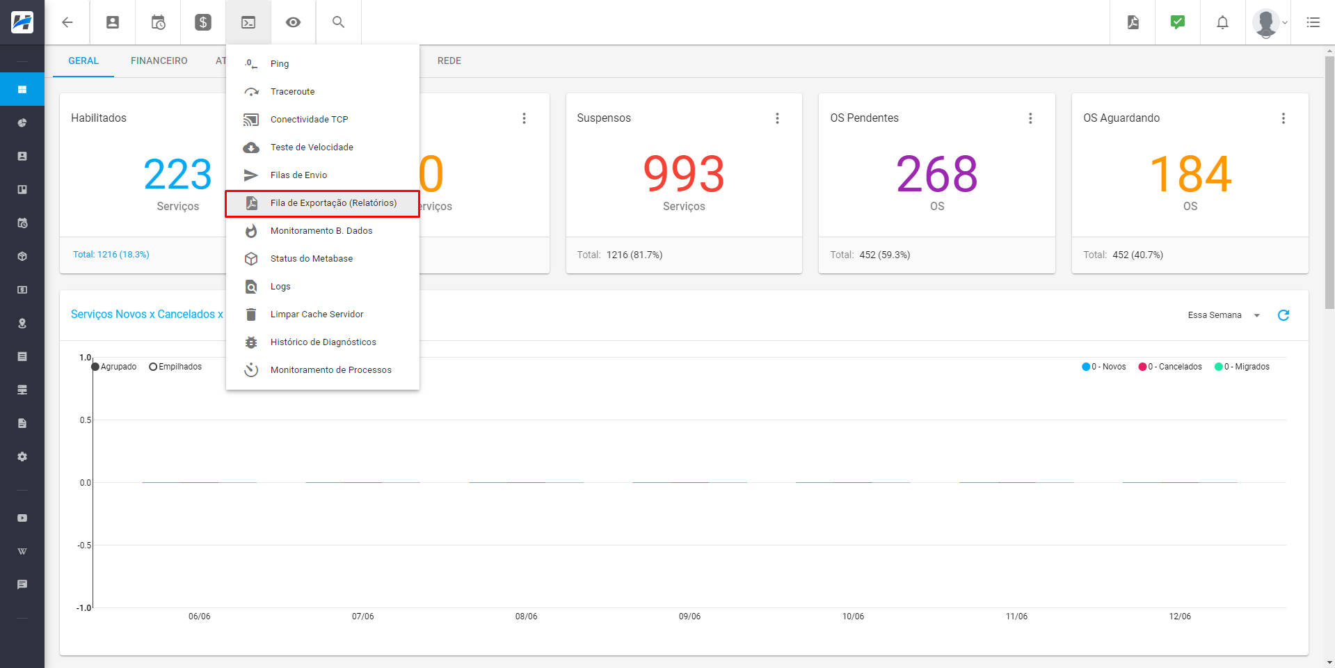Select the Empilhados chart mode
Image resolution: width=1335 pixels, height=668 pixels.
pyautogui.click(x=175, y=367)
